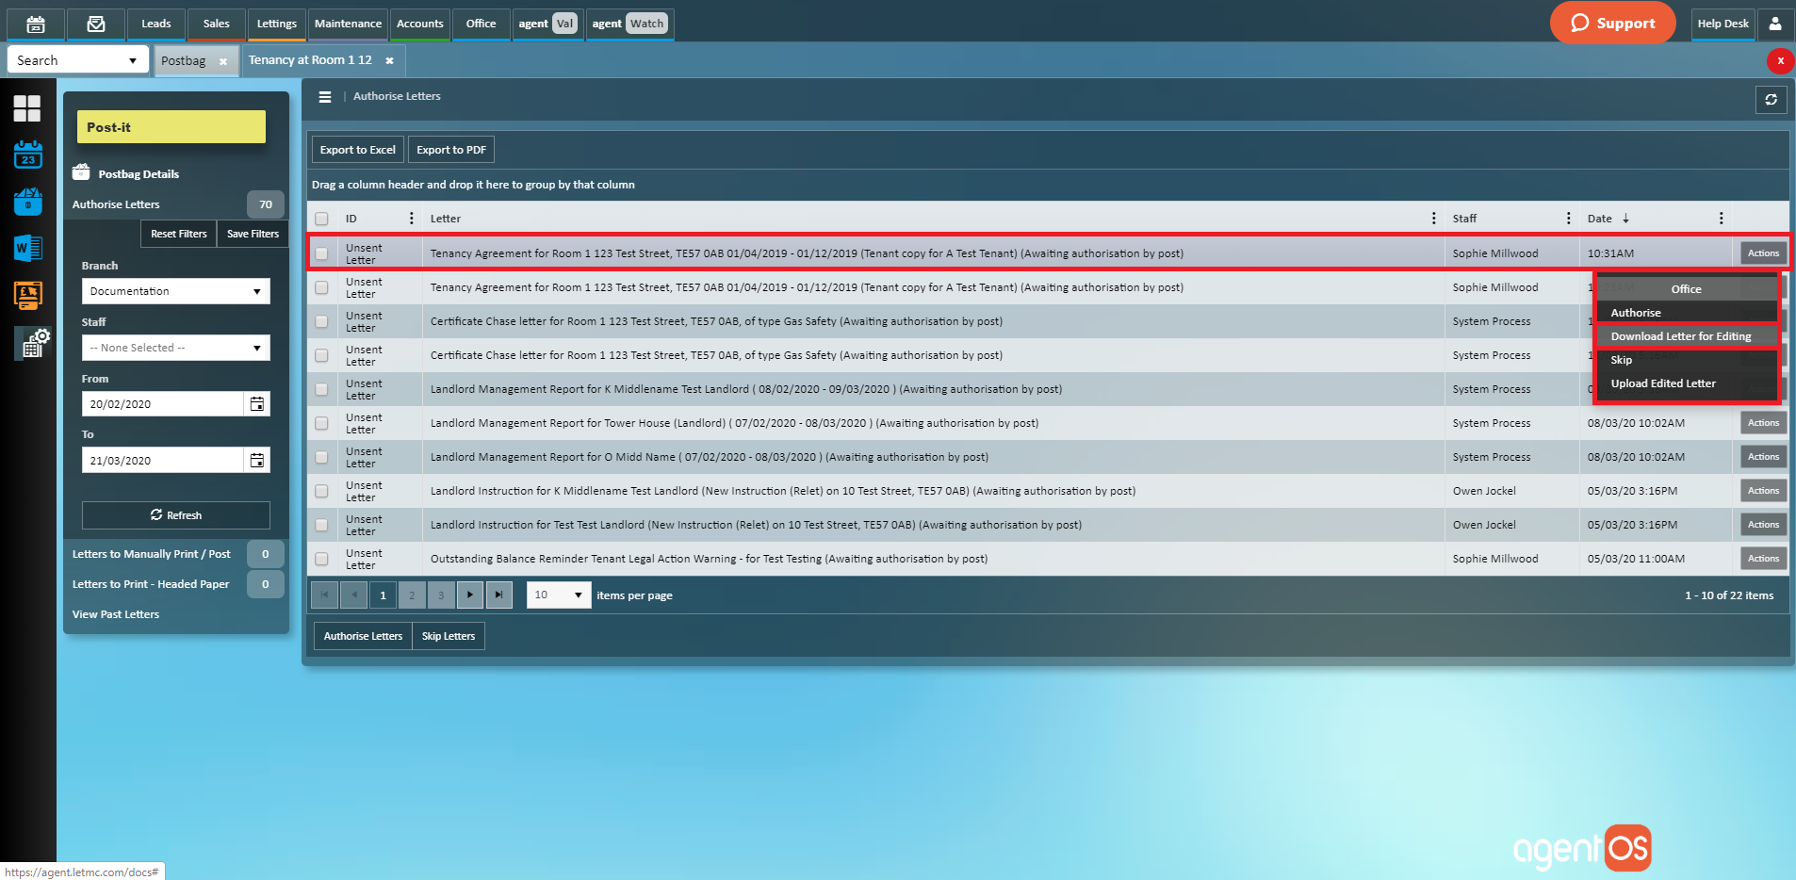Expand the Branch Documentation dropdown

tap(175, 291)
